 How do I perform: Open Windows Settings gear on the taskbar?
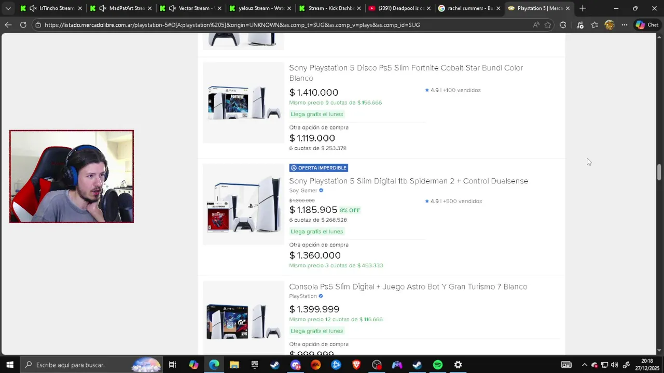coord(458,365)
